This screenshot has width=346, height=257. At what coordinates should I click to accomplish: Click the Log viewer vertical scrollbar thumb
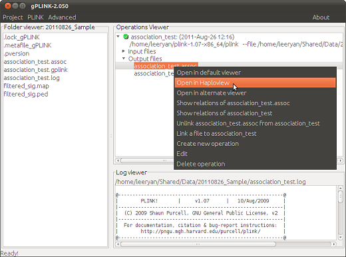[x=340, y=196]
